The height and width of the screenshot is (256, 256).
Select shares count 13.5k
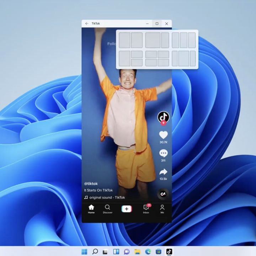[164, 179]
